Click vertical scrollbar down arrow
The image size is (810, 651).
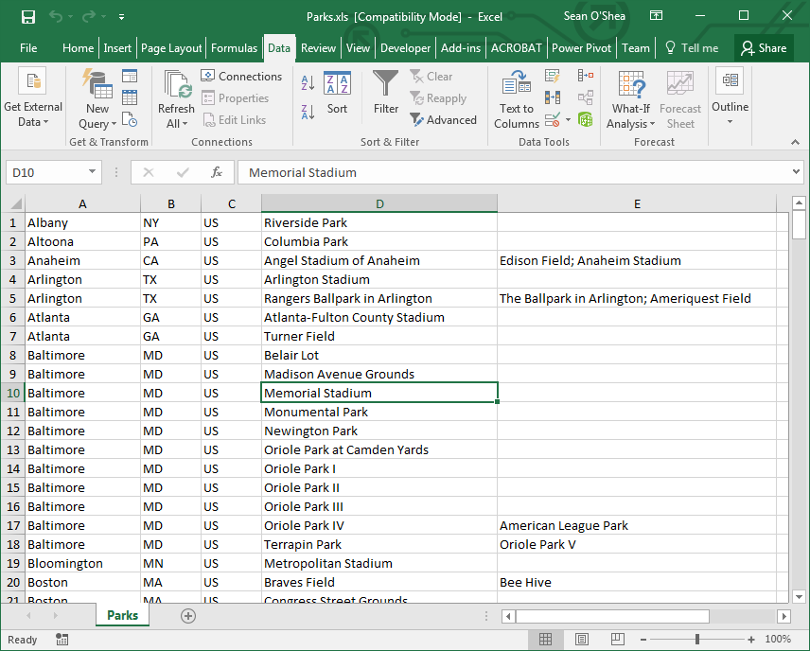click(799, 596)
